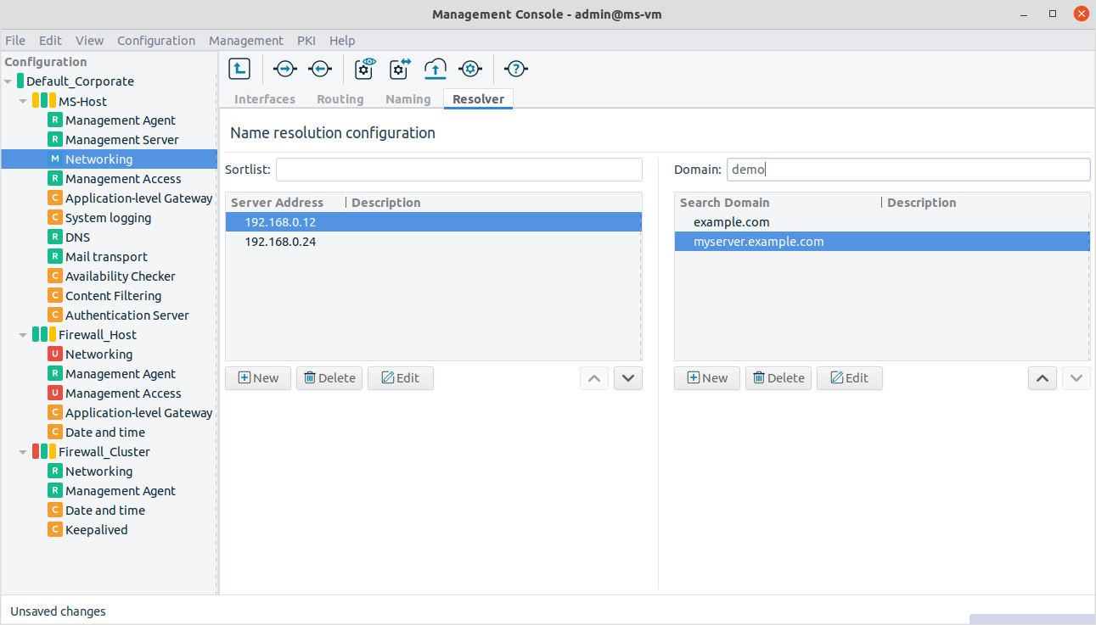Select Networking under Firewall_Cluster
This screenshot has height=625, width=1096.
click(x=98, y=472)
